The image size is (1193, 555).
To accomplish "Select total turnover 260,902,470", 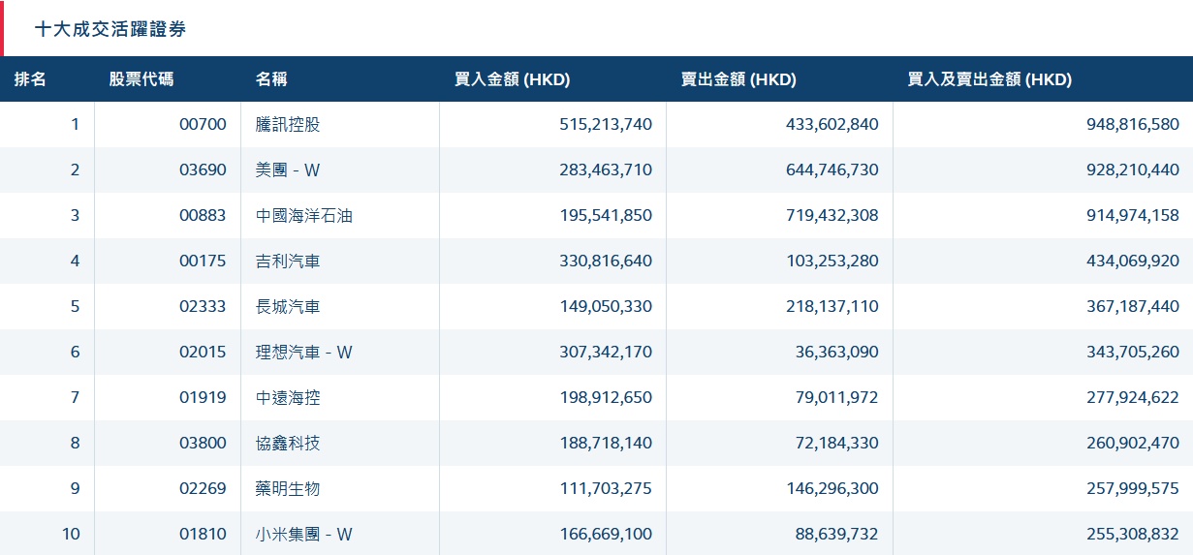I will pos(1132,443).
